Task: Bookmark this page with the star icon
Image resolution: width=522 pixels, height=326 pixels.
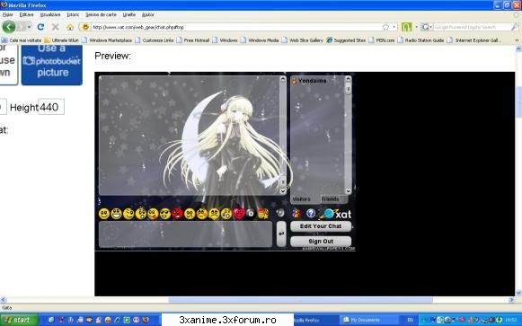Action: [x=385, y=27]
